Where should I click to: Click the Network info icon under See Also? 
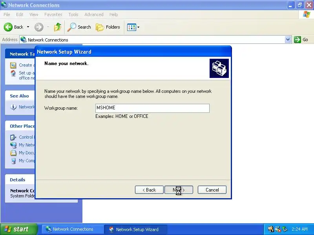(13, 107)
